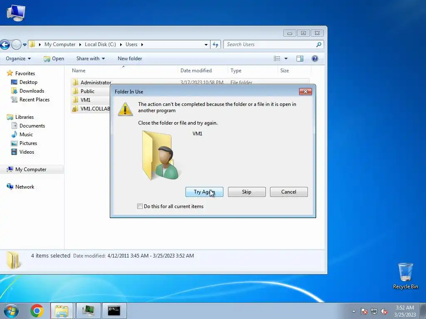This screenshot has width=426, height=319.
Task: Open the Pictures library
Action: pos(24,143)
